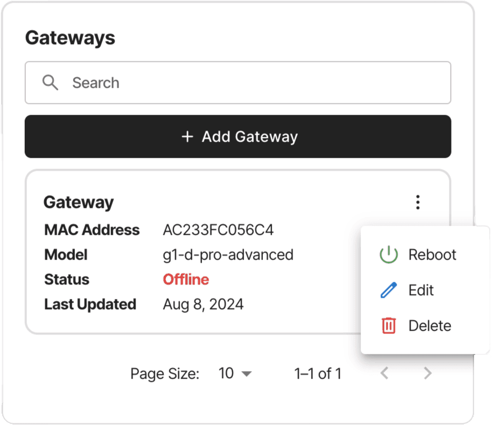The height and width of the screenshot is (425, 494).
Task: Click the 1–1 of 1 pagination label
Action: point(318,374)
